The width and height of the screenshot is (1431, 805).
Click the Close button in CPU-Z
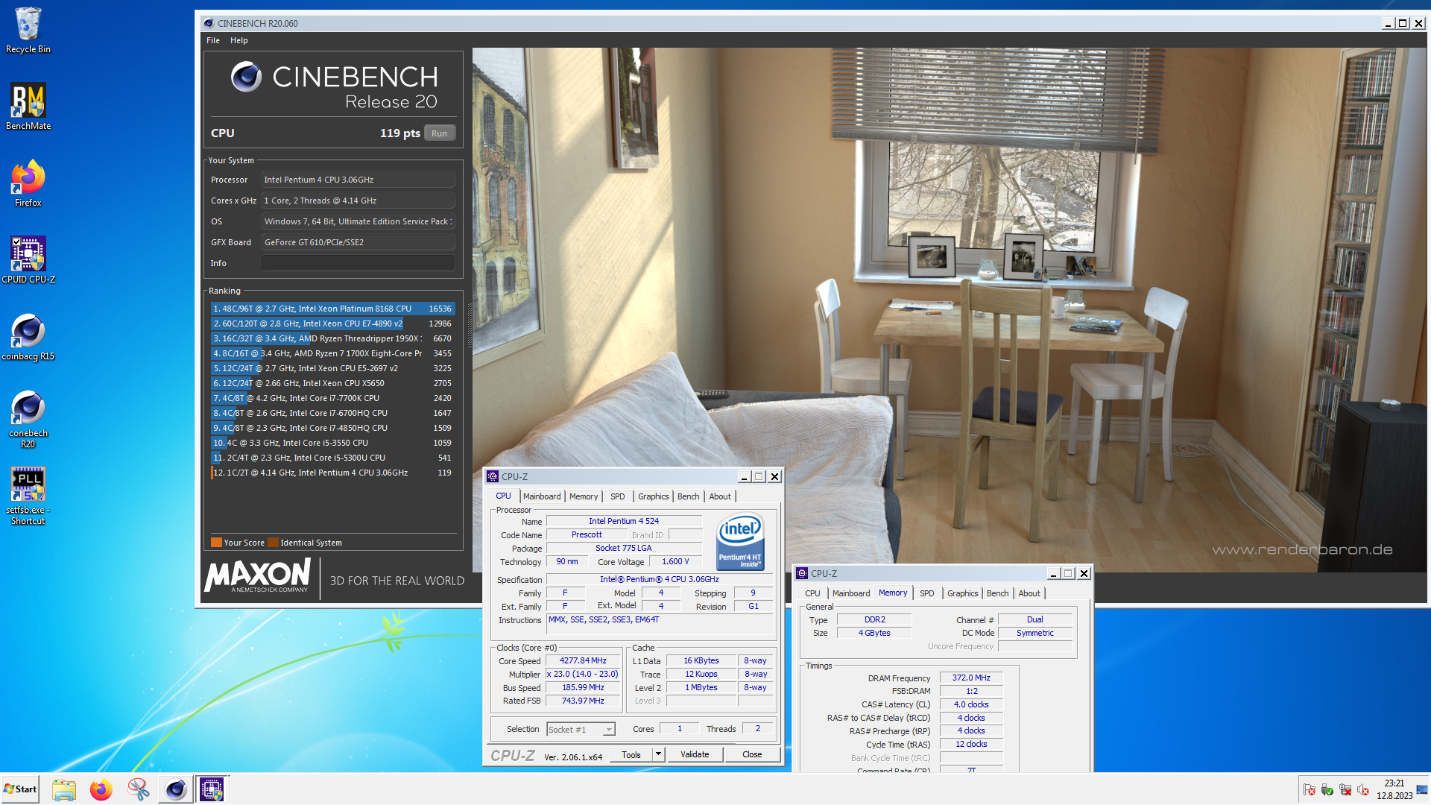pos(752,754)
